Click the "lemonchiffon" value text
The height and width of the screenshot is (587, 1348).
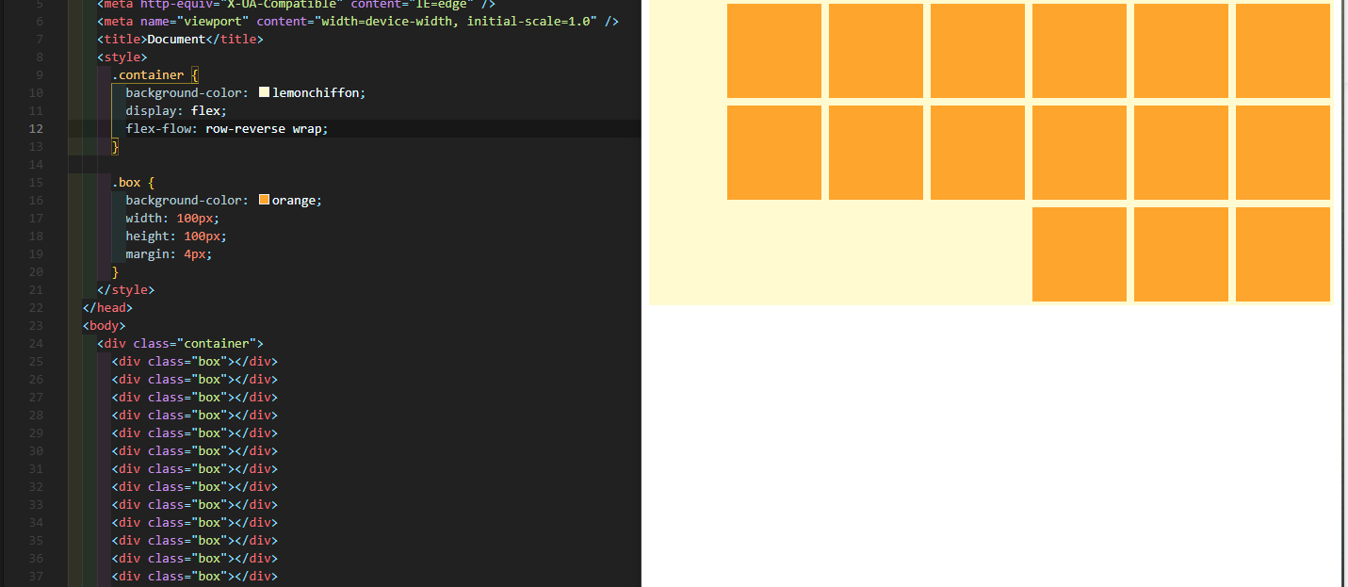[316, 92]
